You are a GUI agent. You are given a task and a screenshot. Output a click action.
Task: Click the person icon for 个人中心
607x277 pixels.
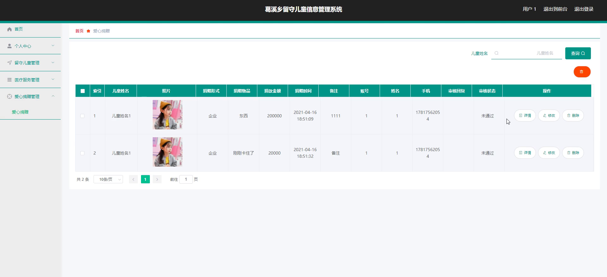(x=9, y=46)
